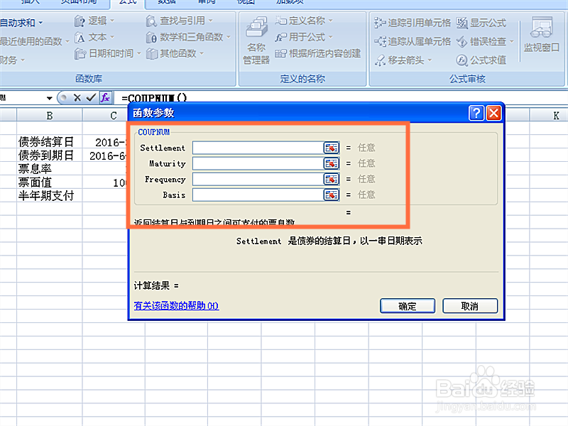The width and height of the screenshot is (568, 426).
Task: Click the 取消 (Cancel) button
Action: click(x=470, y=306)
